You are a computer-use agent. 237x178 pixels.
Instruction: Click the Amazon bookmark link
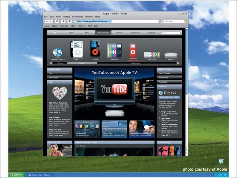coord(64,26)
